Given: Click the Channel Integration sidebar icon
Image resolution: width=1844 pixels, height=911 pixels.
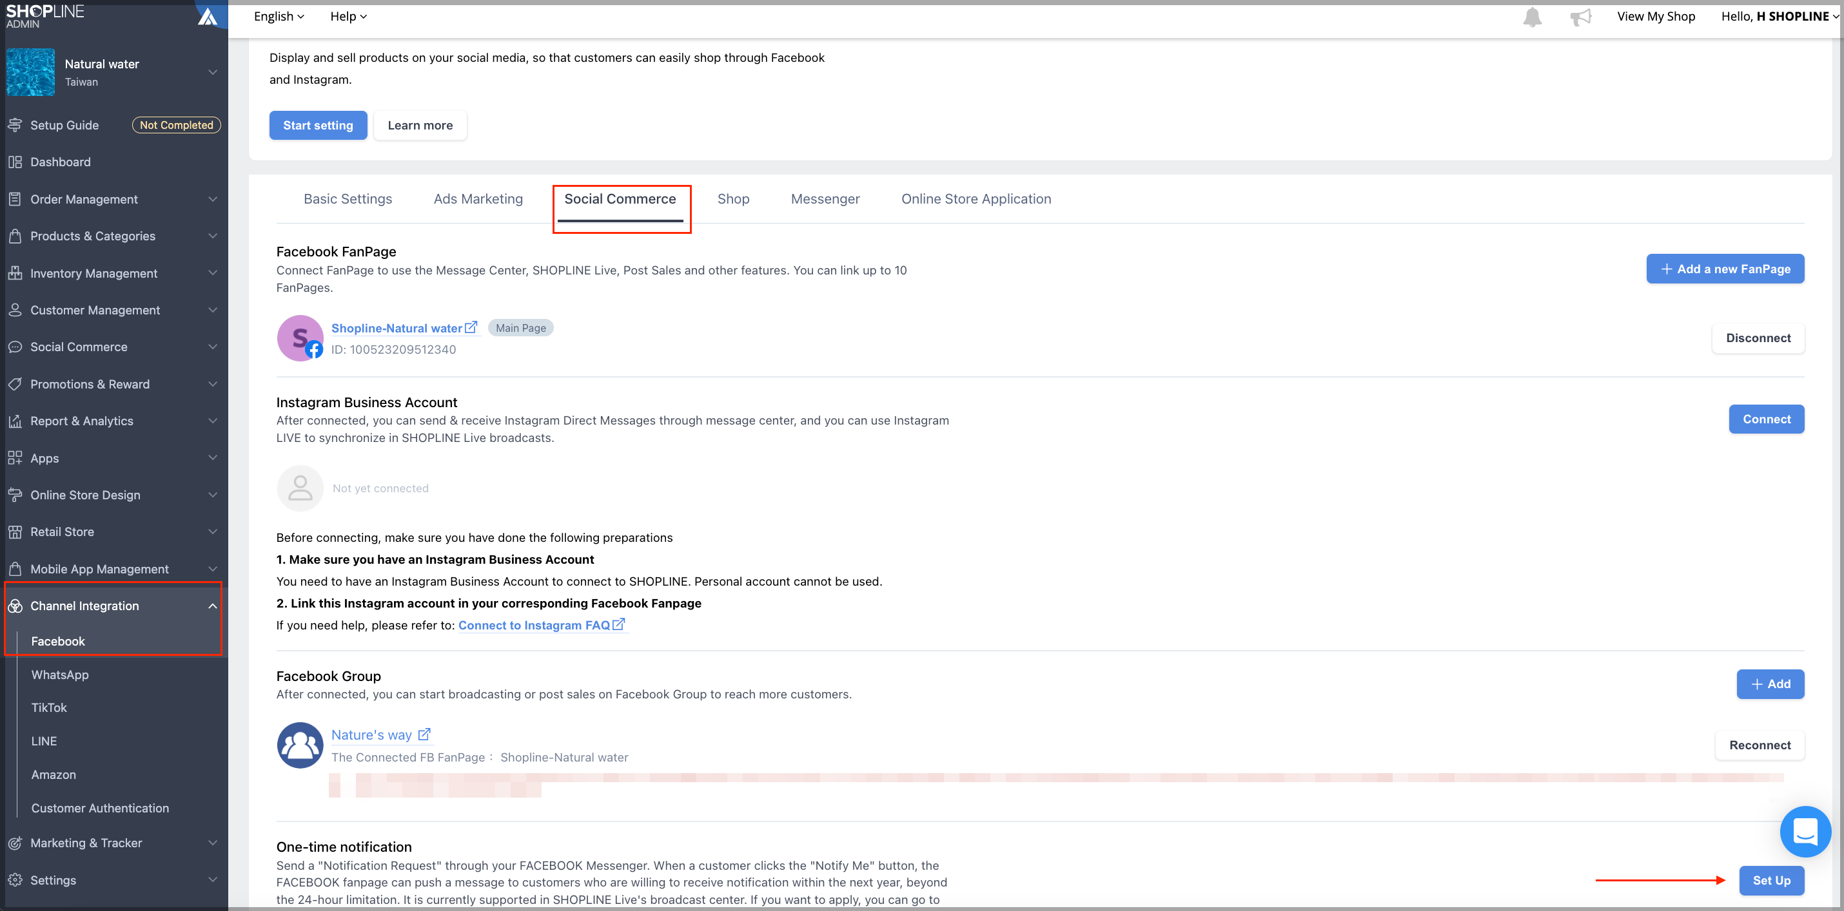Looking at the screenshot, I should [x=15, y=606].
